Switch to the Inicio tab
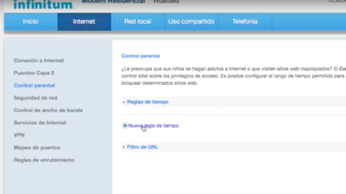The image size is (346, 194). click(x=30, y=22)
